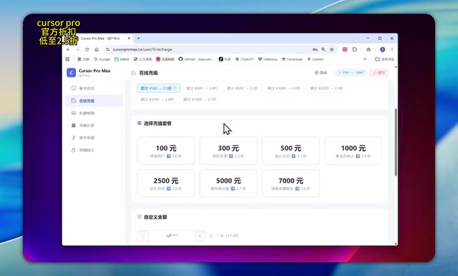This screenshot has height=276, width=458.
Task: Open the extensions puzzle menu
Action: tap(354, 50)
